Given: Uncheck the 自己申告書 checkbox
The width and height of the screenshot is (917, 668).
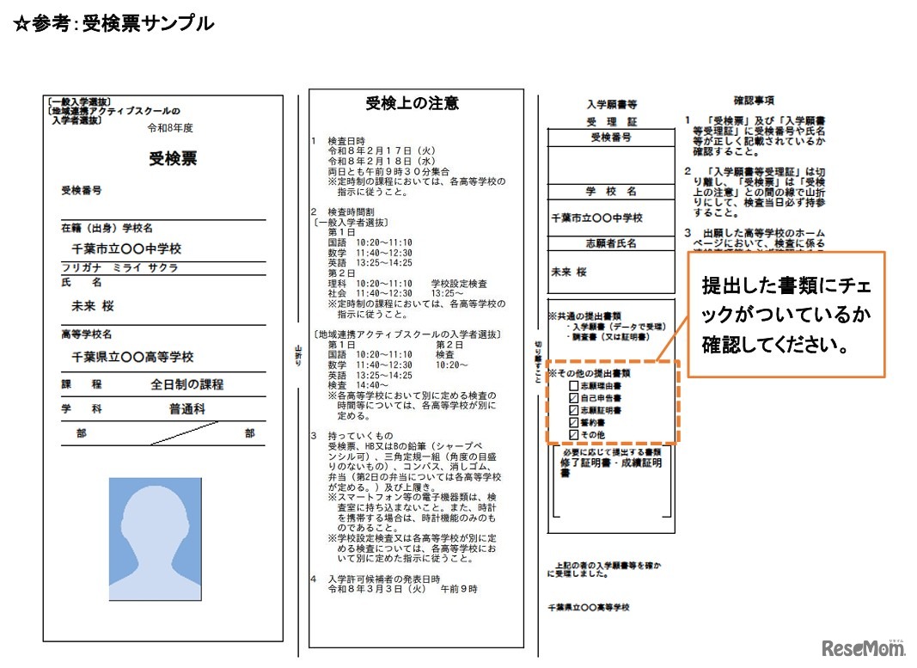Looking at the screenshot, I should point(573,397).
